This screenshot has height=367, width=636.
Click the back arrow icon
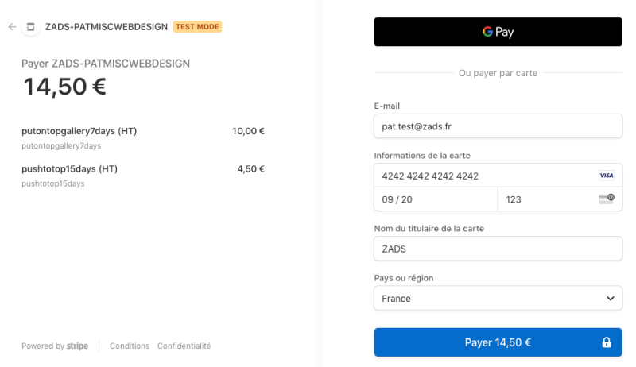click(x=12, y=26)
